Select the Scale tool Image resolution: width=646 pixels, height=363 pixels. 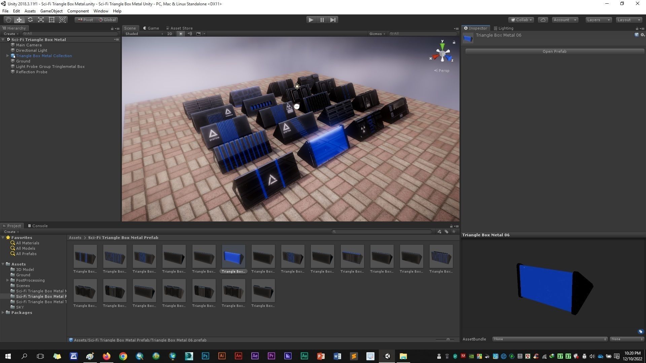[41, 20]
